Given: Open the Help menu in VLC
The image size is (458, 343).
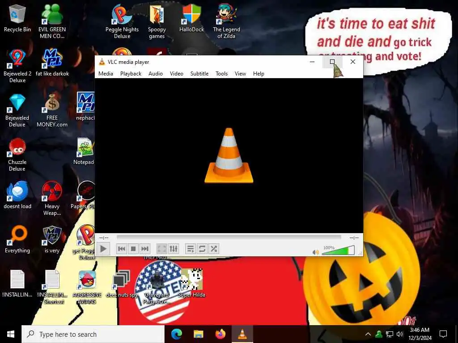Looking at the screenshot, I should coord(259,74).
